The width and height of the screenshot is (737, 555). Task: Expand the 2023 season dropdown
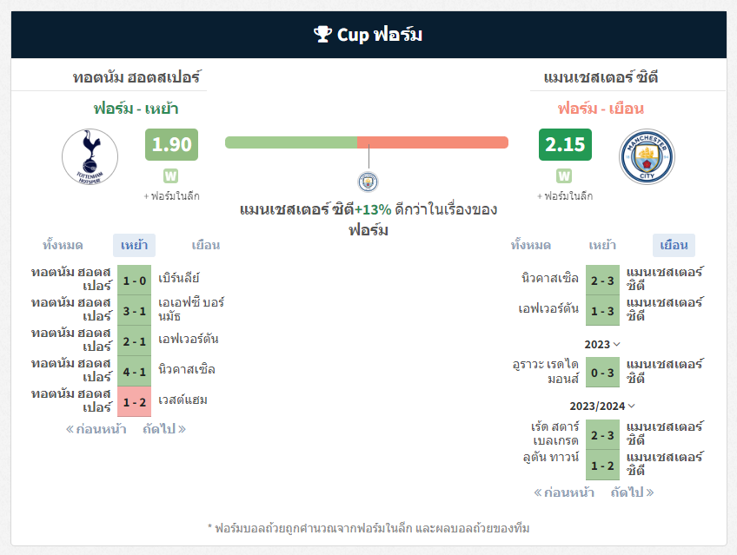[602, 345]
